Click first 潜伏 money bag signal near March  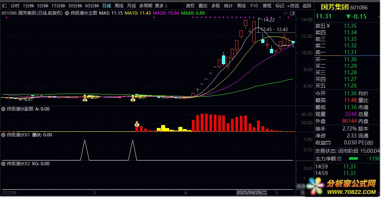tap(85, 98)
